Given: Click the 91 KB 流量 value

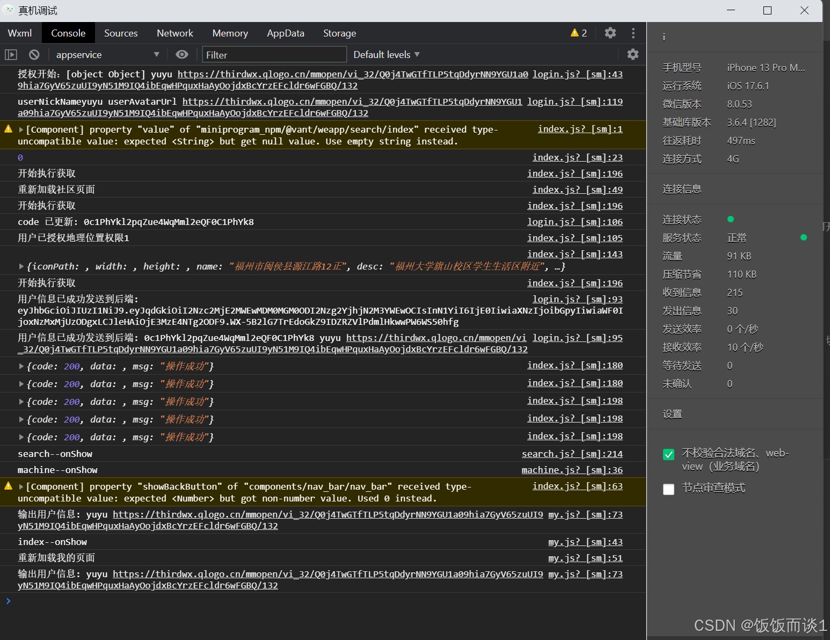Looking at the screenshot, I should (739, 256).
